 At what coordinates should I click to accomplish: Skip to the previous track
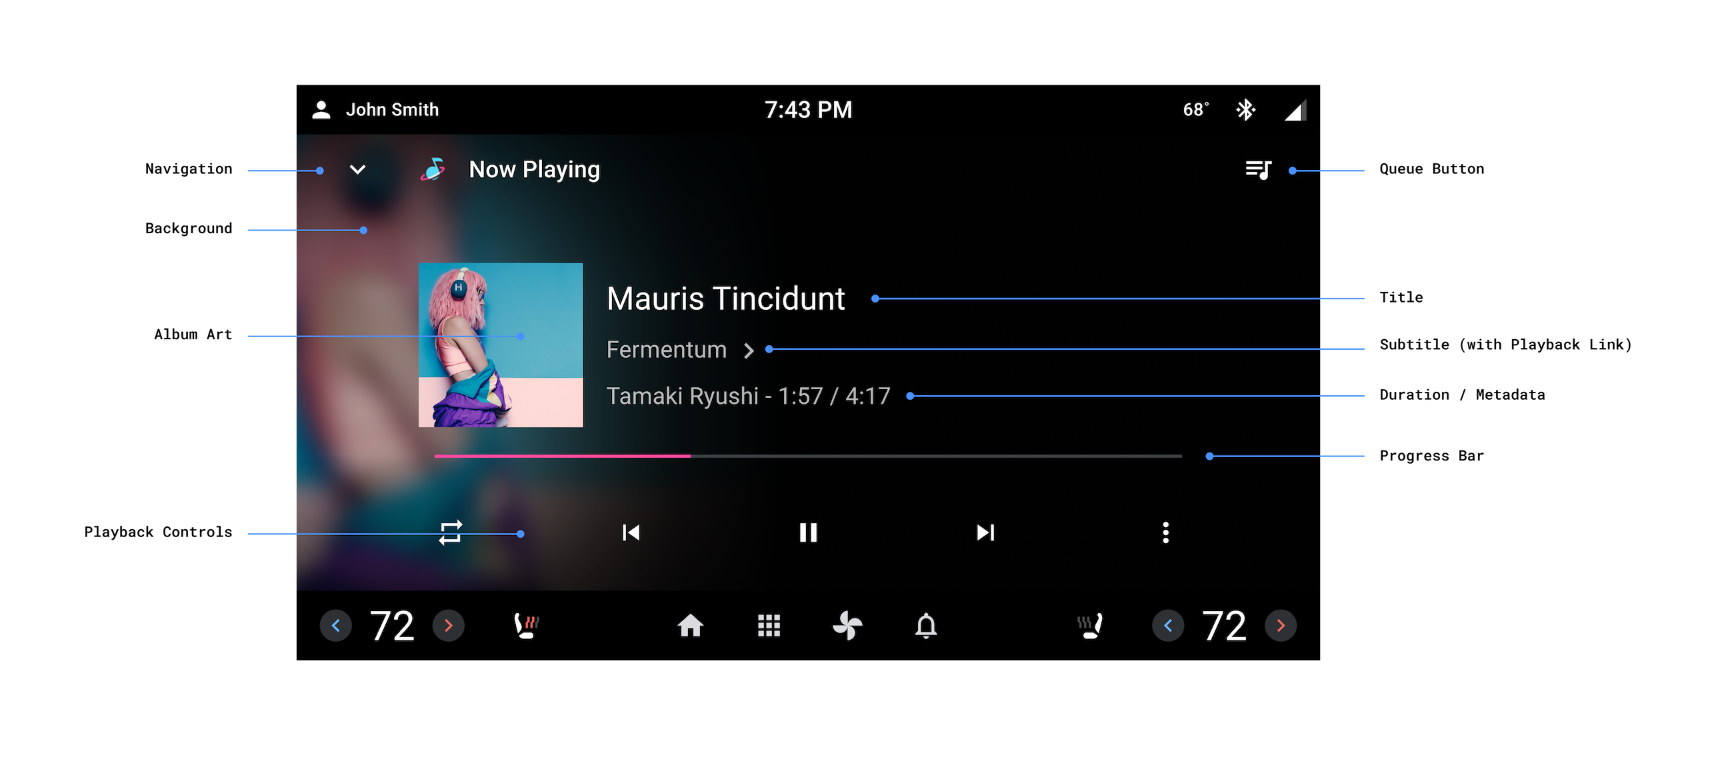pyautogui.click(x=631, y=532)
